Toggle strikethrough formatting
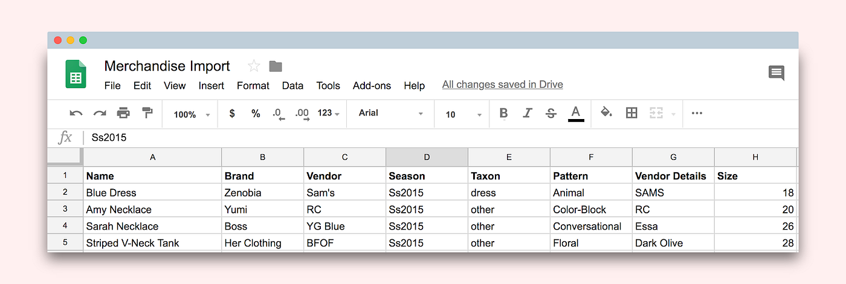The height and width of the screenshot is (284, 846). tap(551, 113)
